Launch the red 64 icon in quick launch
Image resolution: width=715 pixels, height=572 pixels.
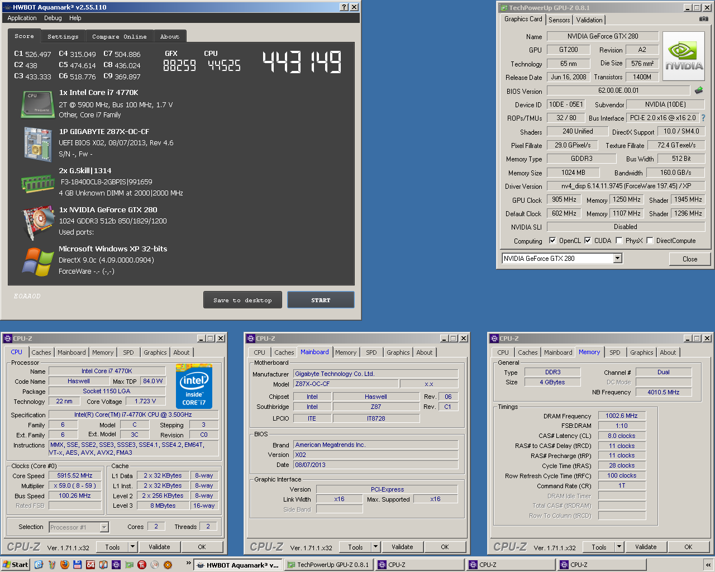pyautogui.click(x=90, y=565)
